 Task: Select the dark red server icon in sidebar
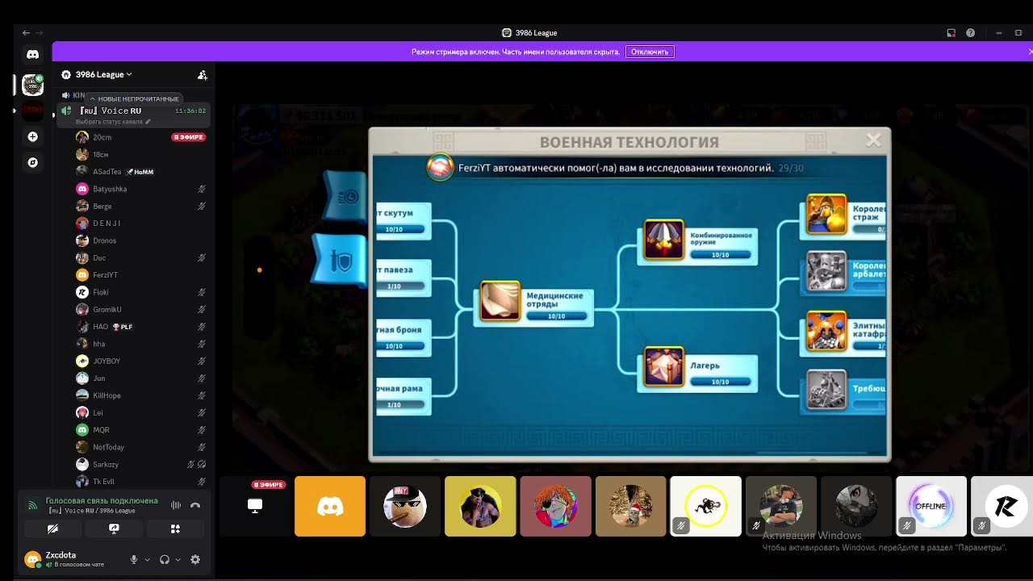[x=32, y=110]
